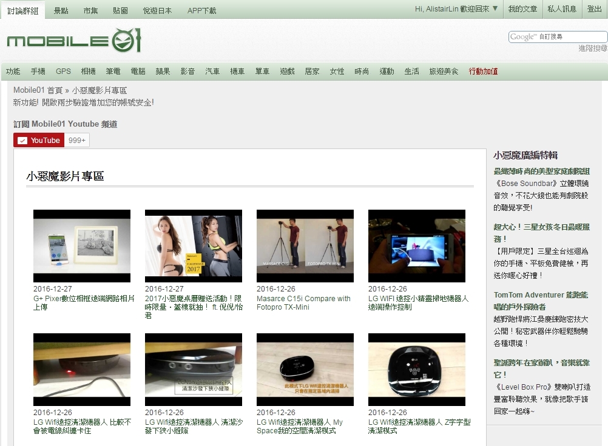Expand the AlistairLin account dropdown arrow

(495, 8)
